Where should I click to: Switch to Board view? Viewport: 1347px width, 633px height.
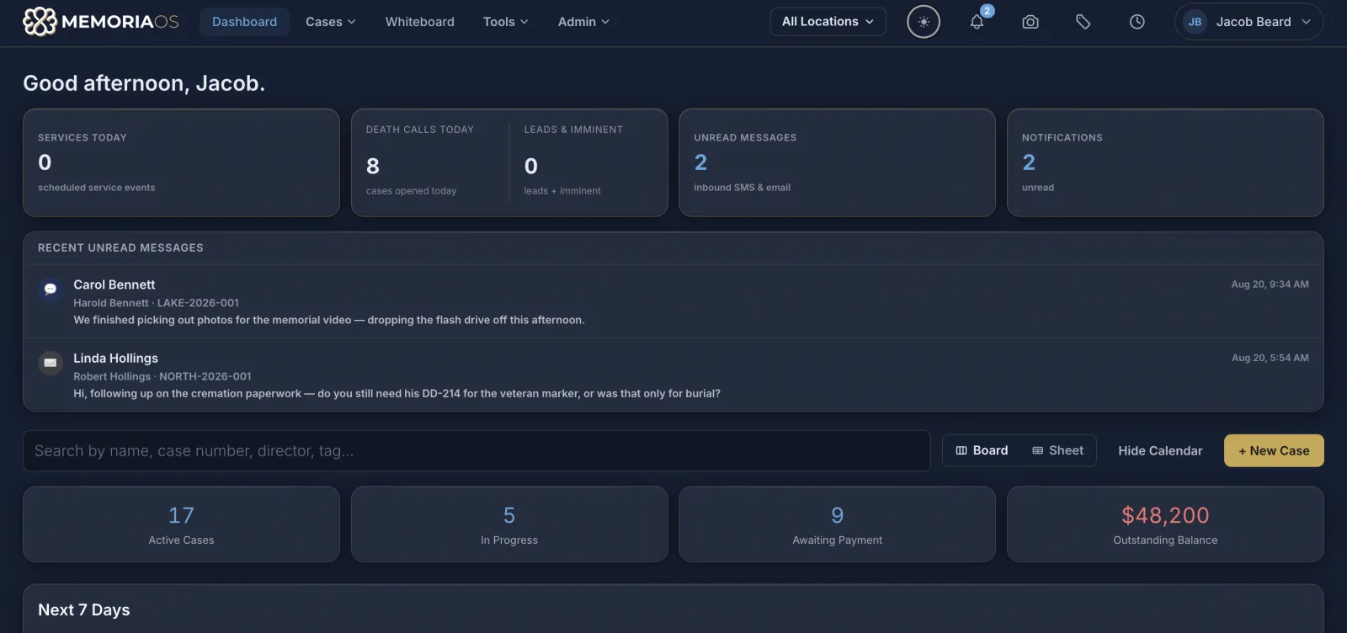[982, 450]
